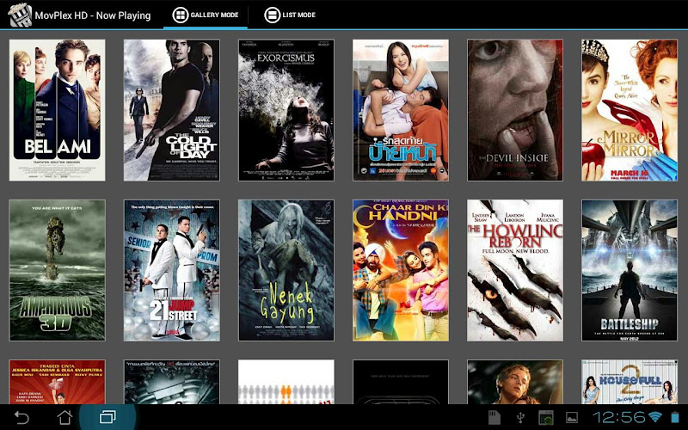Select the Amphibious 3D poster
Screen dimensions: 688x430
57,270
